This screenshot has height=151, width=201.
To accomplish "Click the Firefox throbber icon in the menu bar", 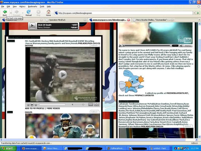I will coord(198,7).
